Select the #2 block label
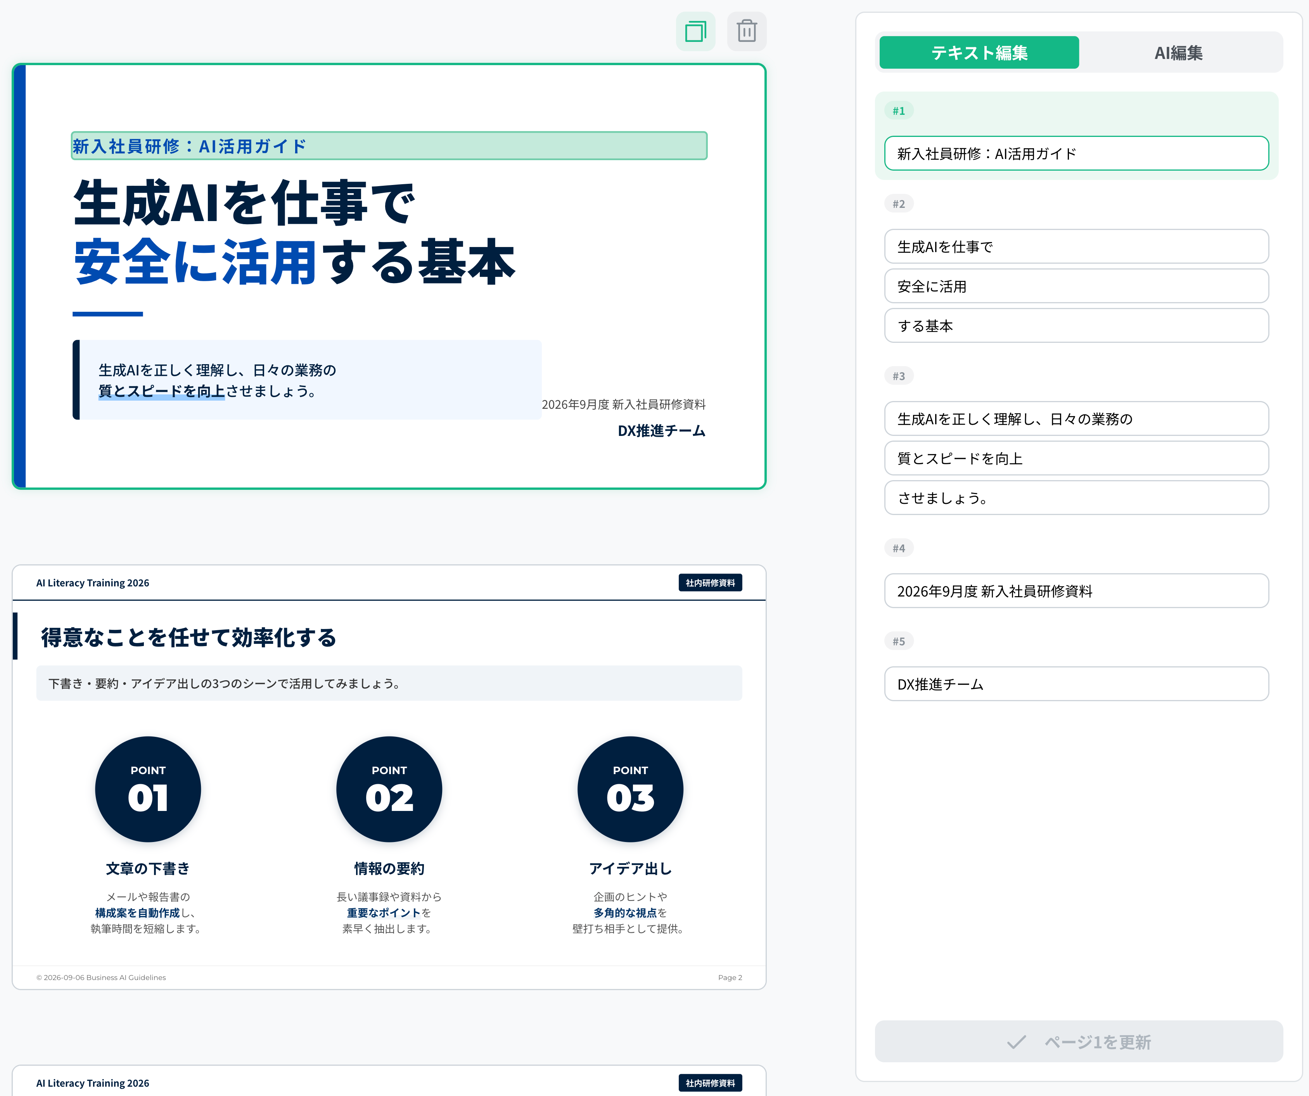This screenshot has width=1309, height=1096. click(x=899, y=204)
